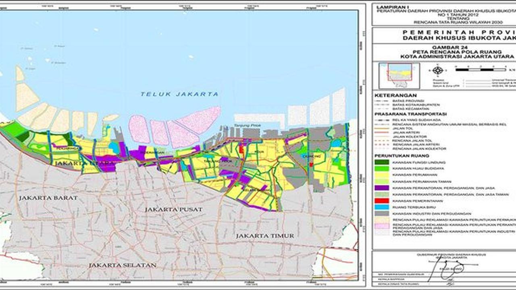This screenshot has width=516, height=290.
Task: Select the yellow Kawasan Perumahan legend swatch
Action: [381, 175]
